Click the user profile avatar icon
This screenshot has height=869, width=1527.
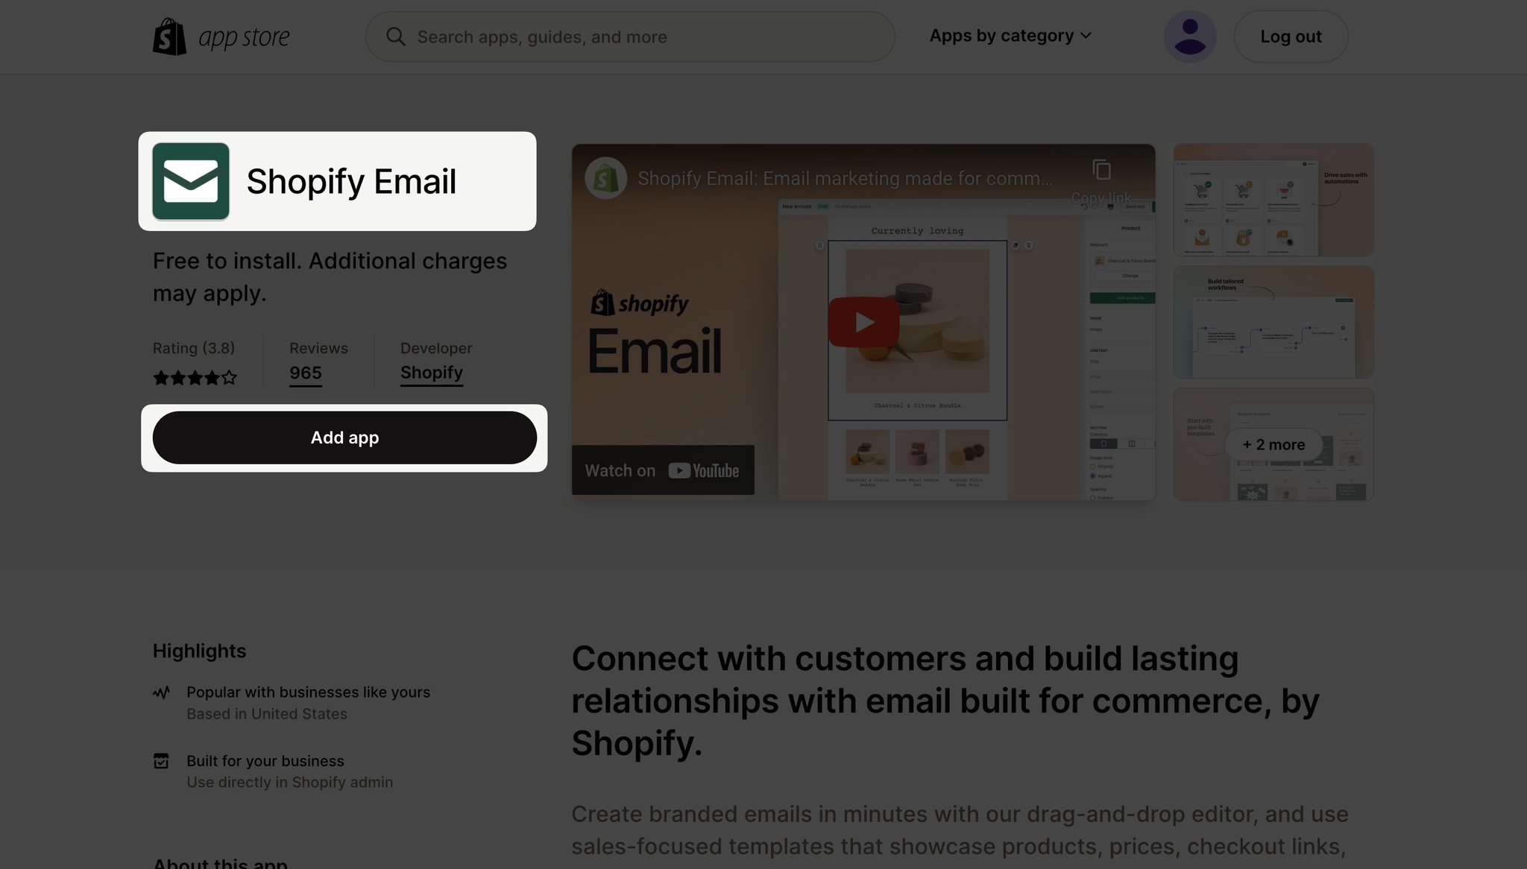click(1189, 36)
